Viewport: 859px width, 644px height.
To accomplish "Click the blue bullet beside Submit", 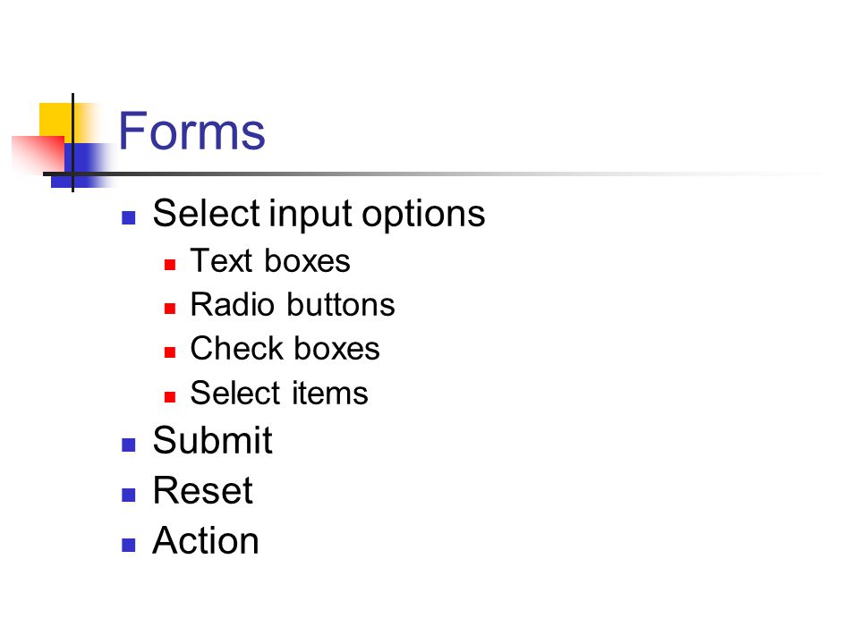I will click(129, 445).
